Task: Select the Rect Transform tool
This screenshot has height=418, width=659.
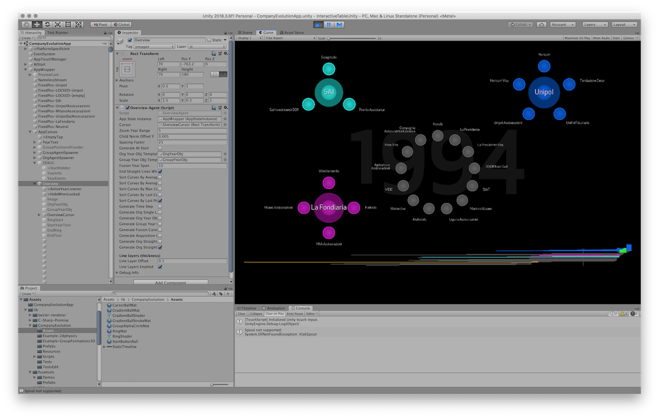Action: point(68,25)
